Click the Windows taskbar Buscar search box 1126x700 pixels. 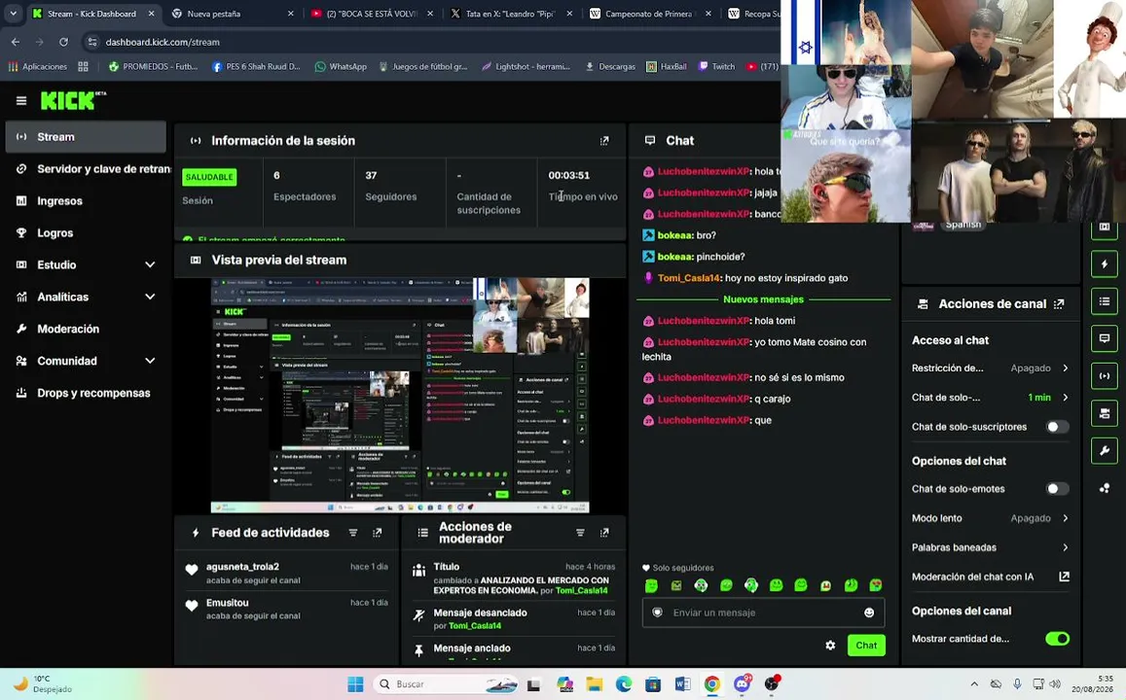(x=445, y=684)
